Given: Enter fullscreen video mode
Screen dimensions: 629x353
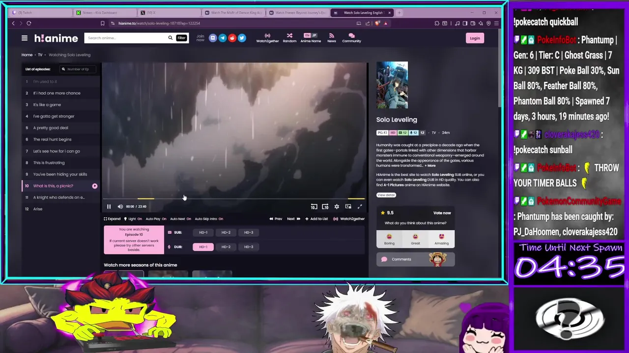Looking at the screenshot, I should pos(359,206).
